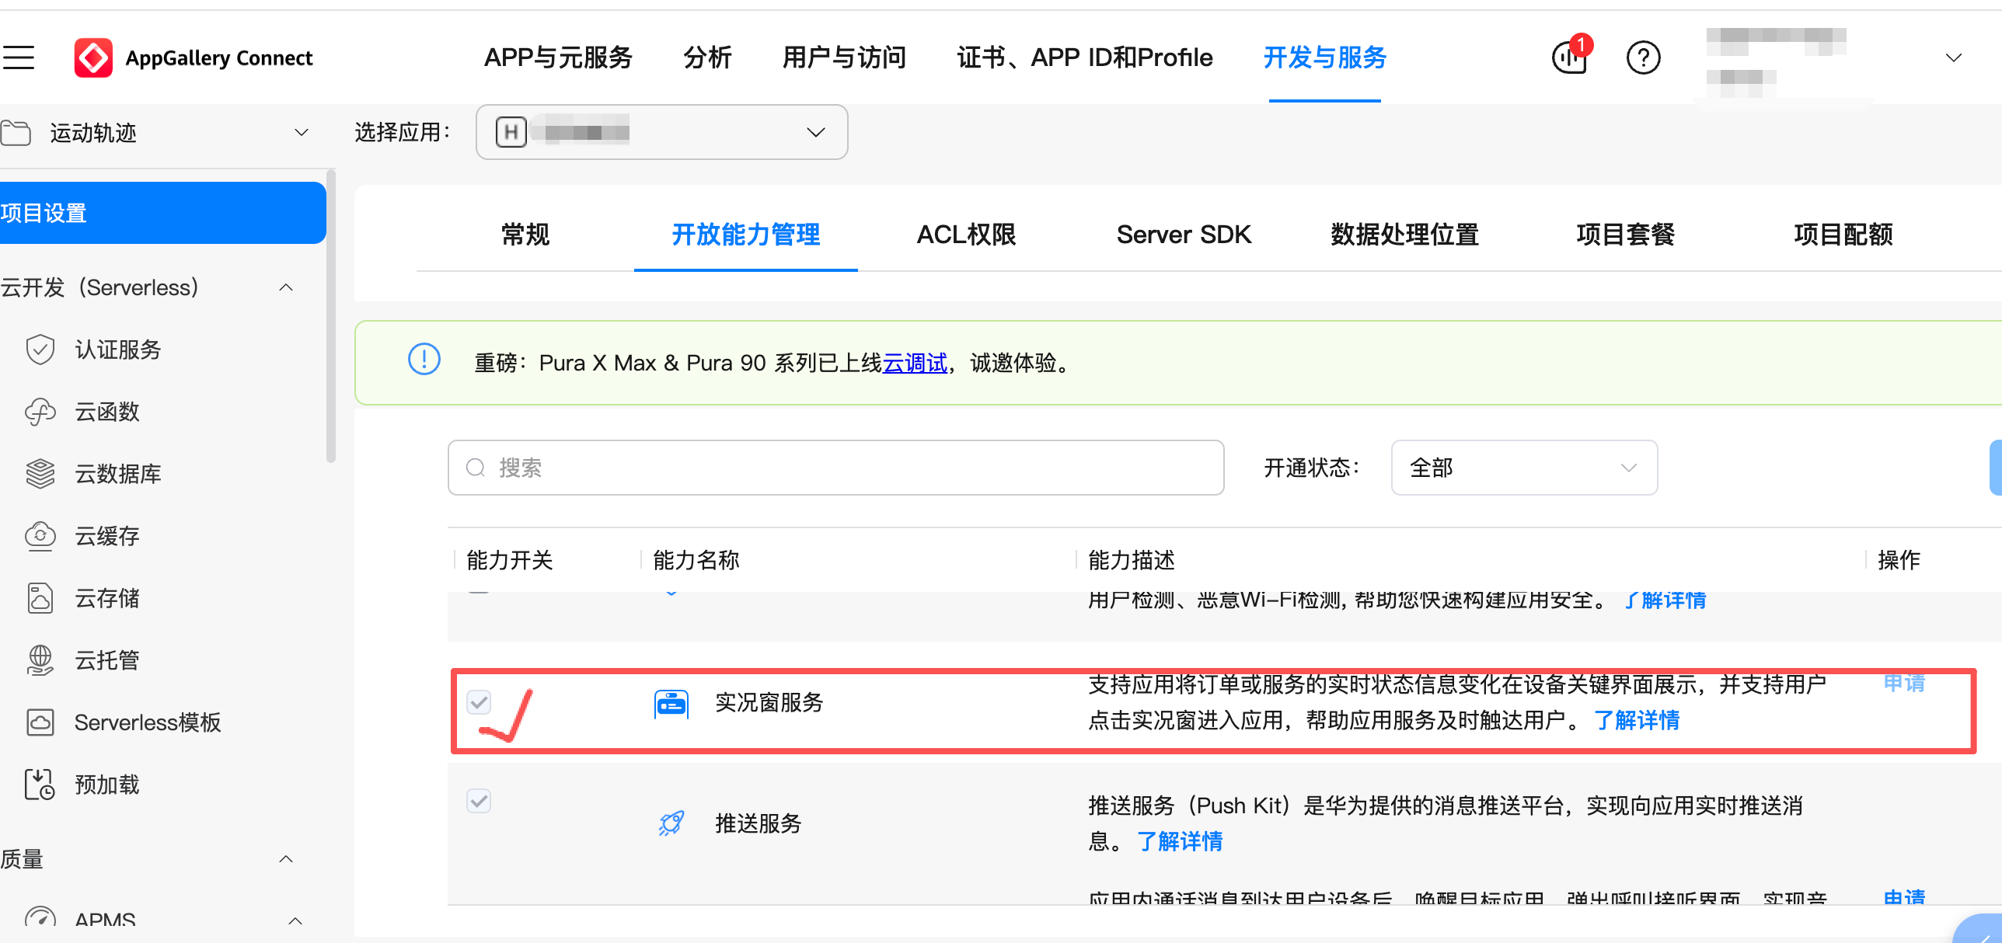The width and height of the screenshot is (2002, 943).
Task: Switch to the 开放能力管理 tab
Action: 746,235
